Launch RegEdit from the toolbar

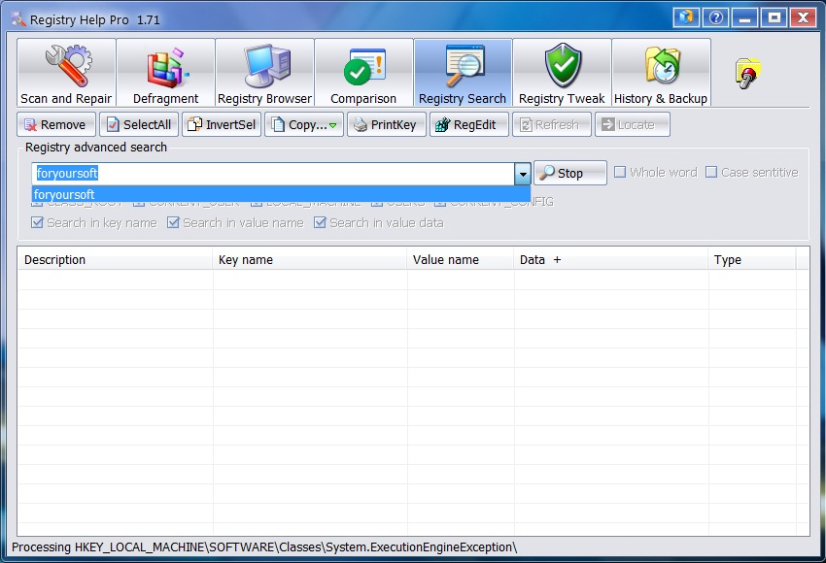(468, 124)
